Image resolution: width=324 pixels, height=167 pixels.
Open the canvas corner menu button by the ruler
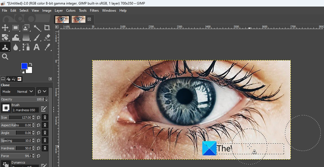pyautogui.click(x=57, y=27)
